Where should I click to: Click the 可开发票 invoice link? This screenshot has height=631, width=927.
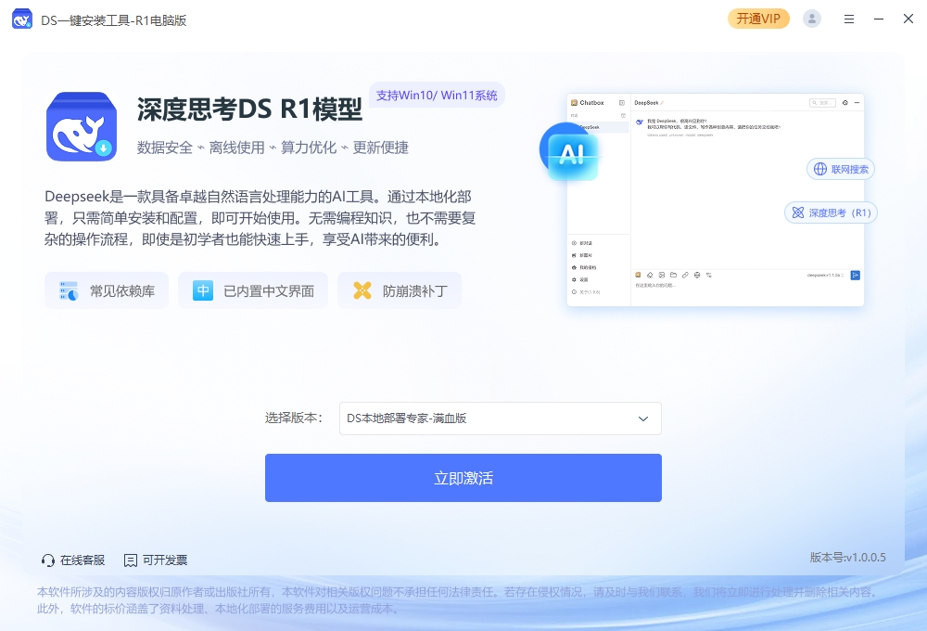pyautogui.click(x=156, y=560)
